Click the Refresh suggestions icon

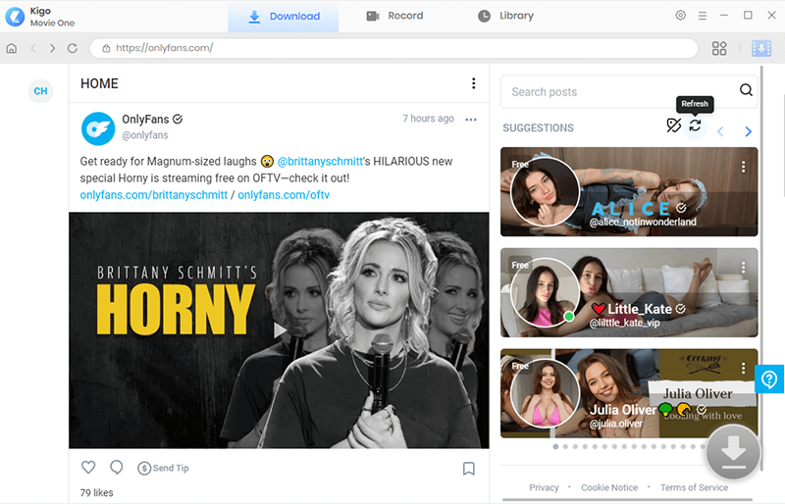tap(695, 126)
